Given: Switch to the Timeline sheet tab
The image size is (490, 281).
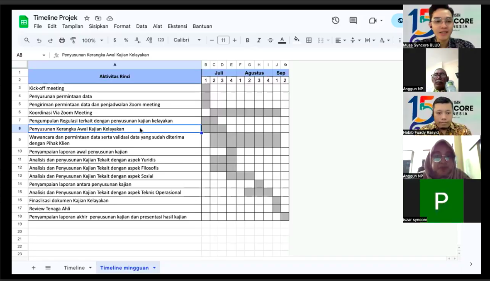Looking at the screenshot, I should coord(74,268).
